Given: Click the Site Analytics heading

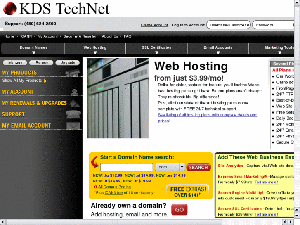Looking at the screenshot, I should click(x=231, y=166).
